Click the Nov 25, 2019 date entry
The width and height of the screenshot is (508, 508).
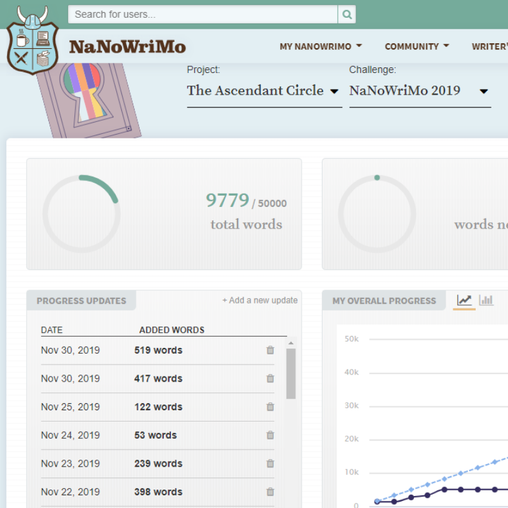pyautogui.click(x=70, y=407)
